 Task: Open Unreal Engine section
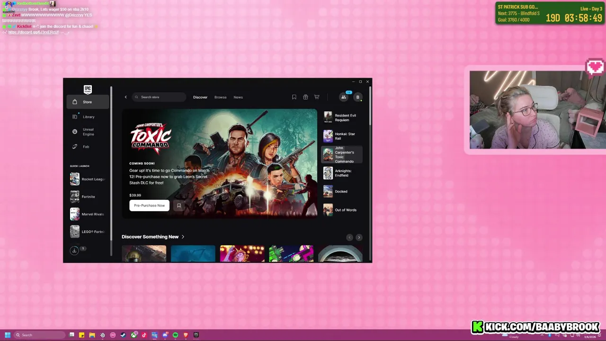(x=88, y=132)
